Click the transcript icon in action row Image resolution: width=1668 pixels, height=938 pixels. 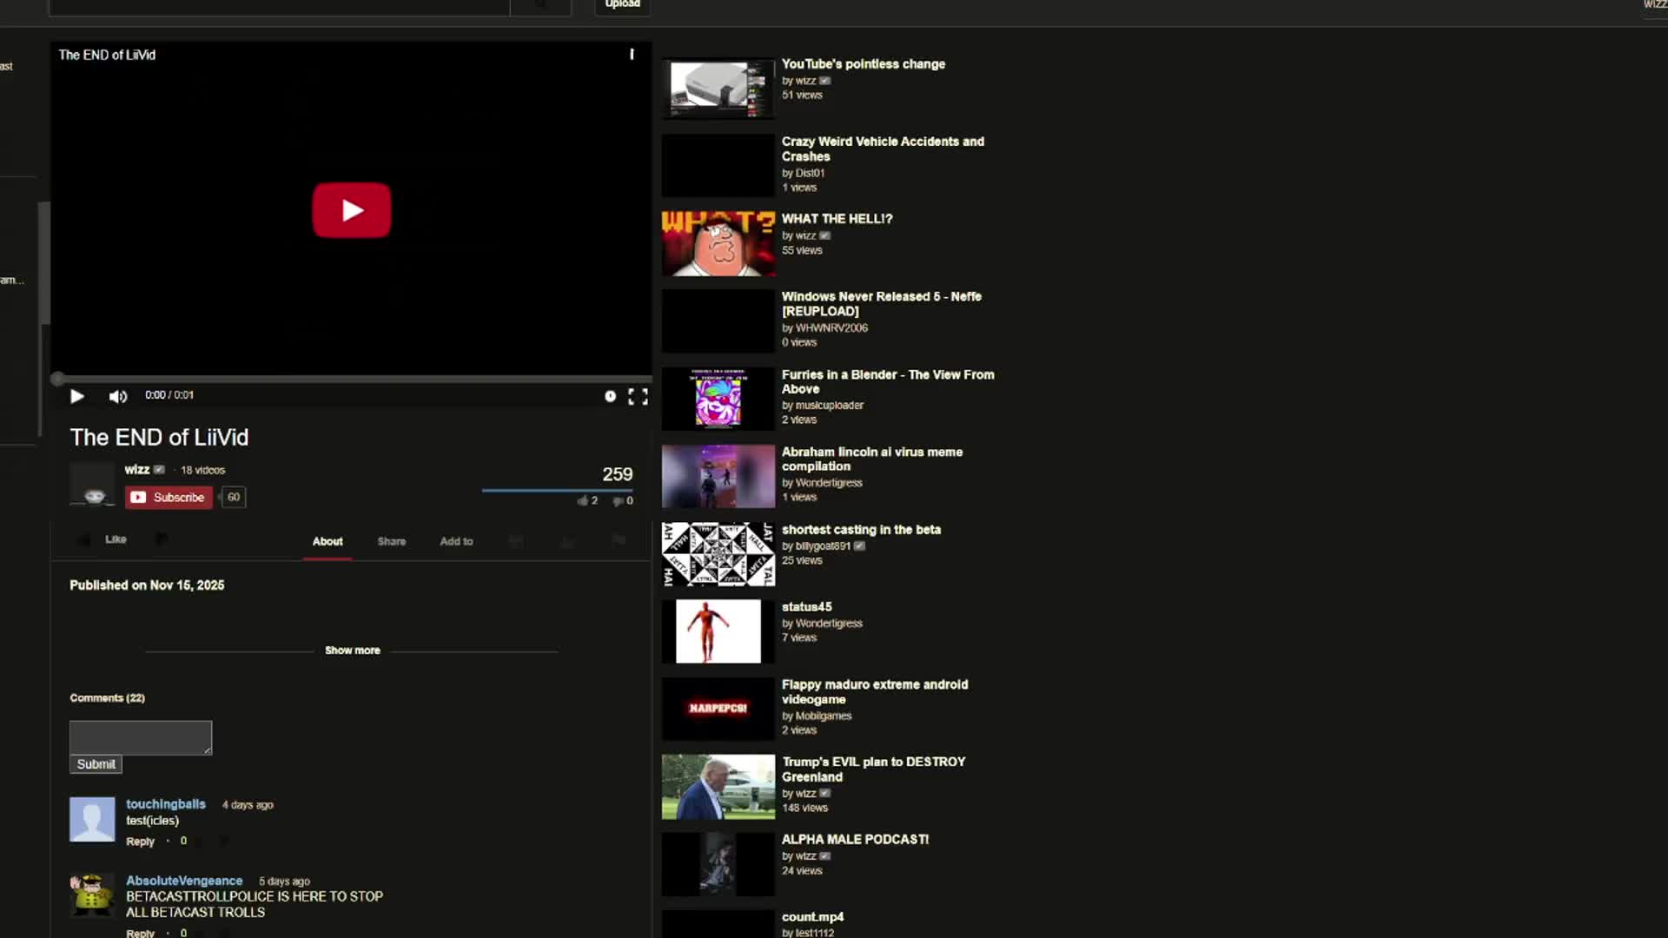[x=516, y=541]
